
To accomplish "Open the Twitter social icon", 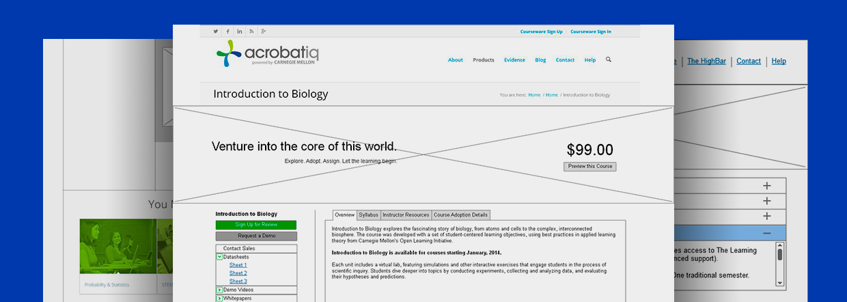I will tap(216, 31).
